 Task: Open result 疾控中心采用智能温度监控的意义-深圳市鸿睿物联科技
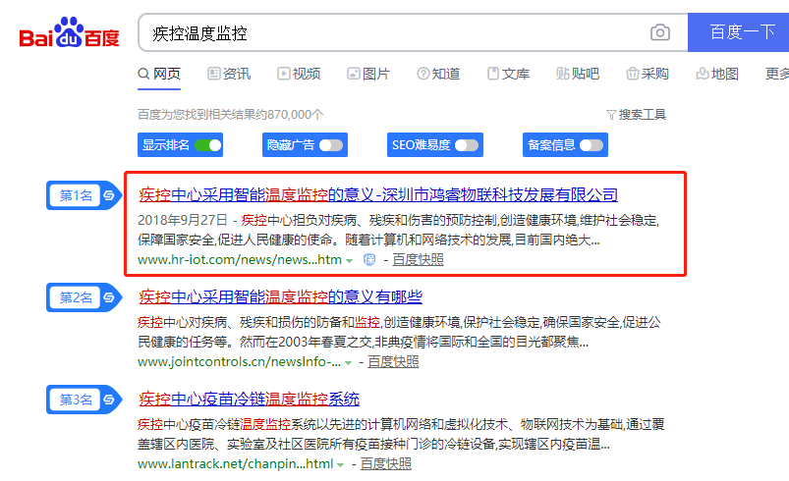tap(378, 194)
